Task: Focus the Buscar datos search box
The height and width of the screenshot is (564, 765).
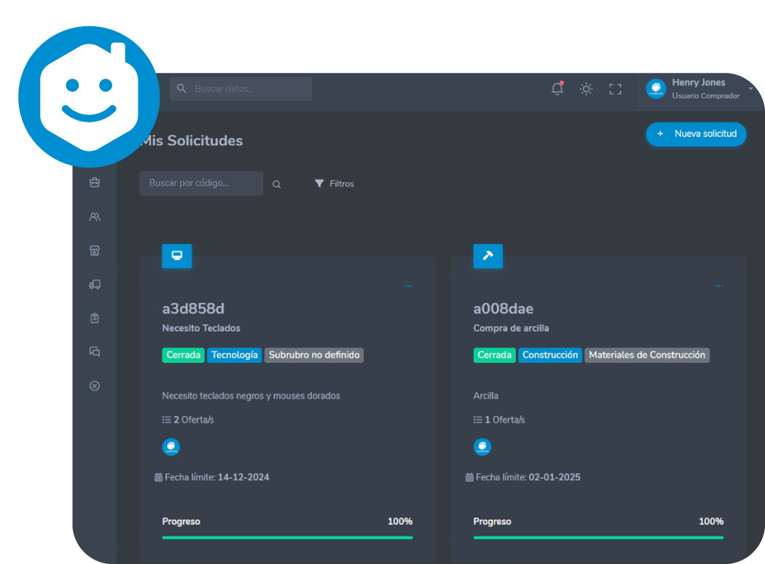Action: [248, 89]
